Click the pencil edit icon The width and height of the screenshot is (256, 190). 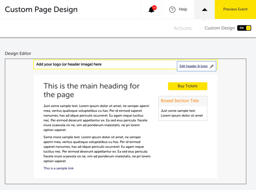(211, 66)
